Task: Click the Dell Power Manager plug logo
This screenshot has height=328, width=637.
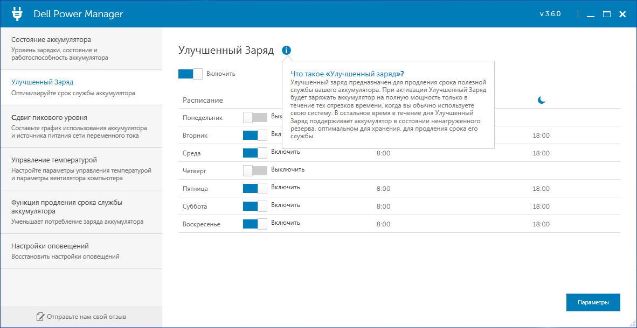Action: [17, 14]
